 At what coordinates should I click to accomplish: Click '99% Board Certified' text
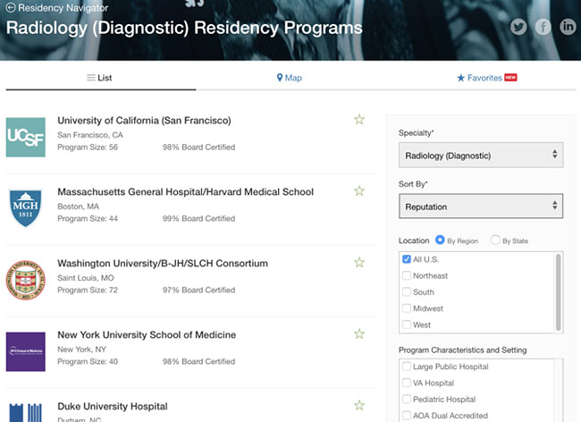199,218
